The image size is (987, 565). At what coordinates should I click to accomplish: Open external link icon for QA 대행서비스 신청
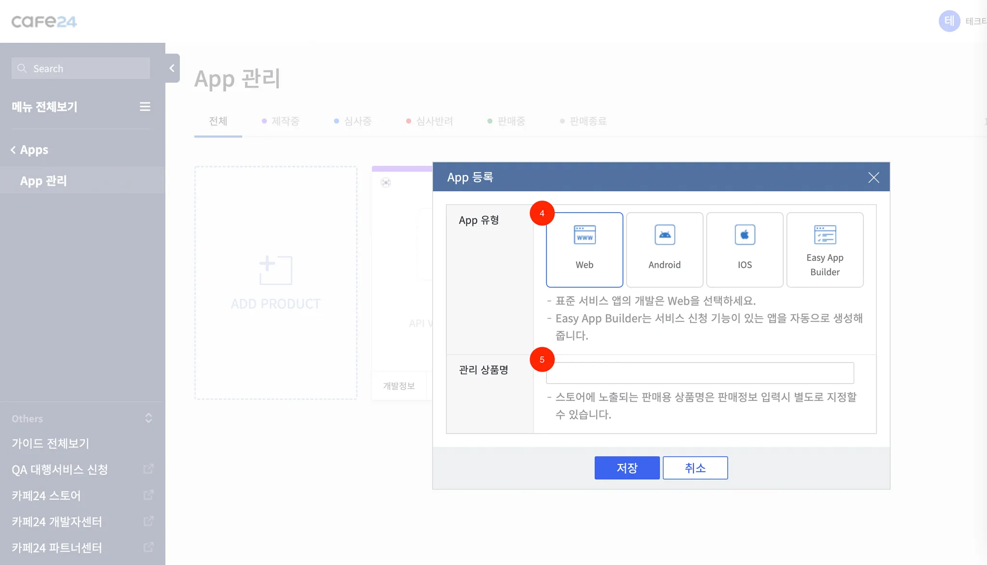[148, 469]
